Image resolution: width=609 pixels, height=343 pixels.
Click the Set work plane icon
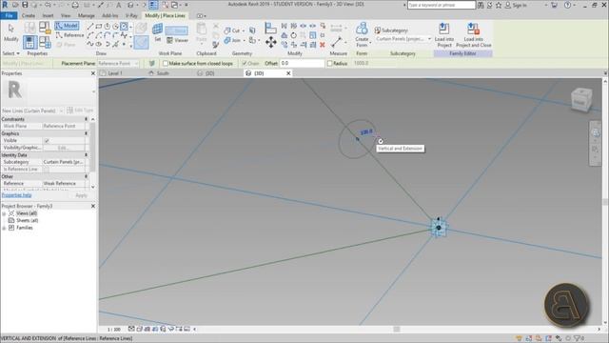click(x=157, y=32)
